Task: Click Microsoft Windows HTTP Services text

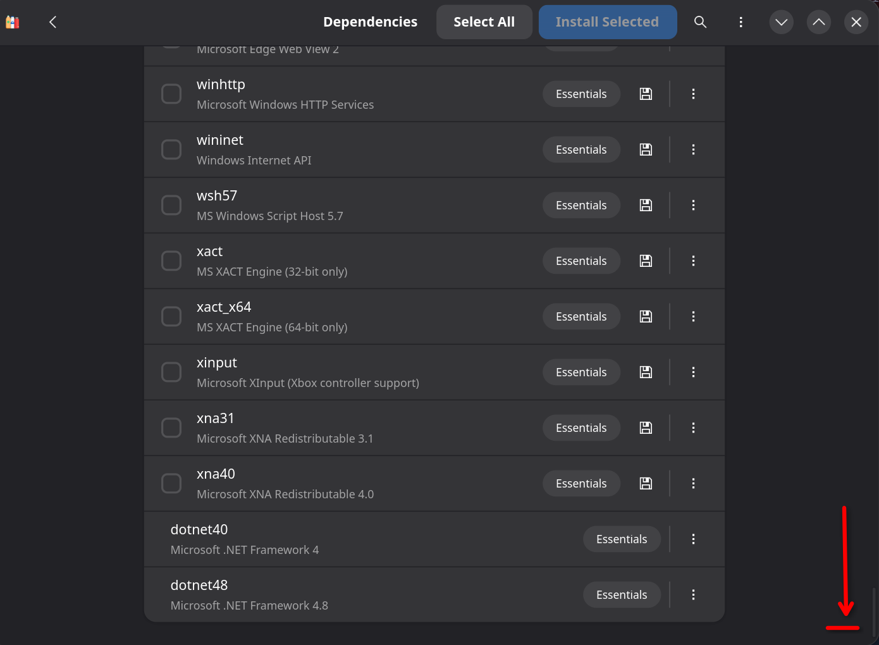Action: 285,105
